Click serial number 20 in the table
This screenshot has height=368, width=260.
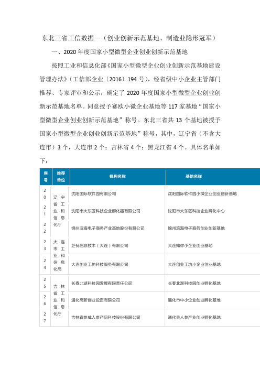pyautogui.click(x=45, y=194)
